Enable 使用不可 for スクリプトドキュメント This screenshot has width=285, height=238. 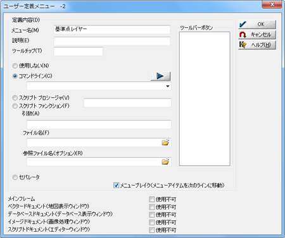pos(151,230)
